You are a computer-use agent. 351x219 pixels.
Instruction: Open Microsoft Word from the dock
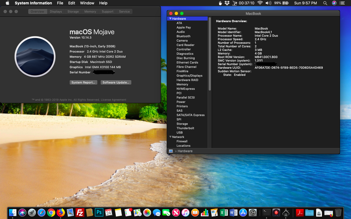coord(234,212)
